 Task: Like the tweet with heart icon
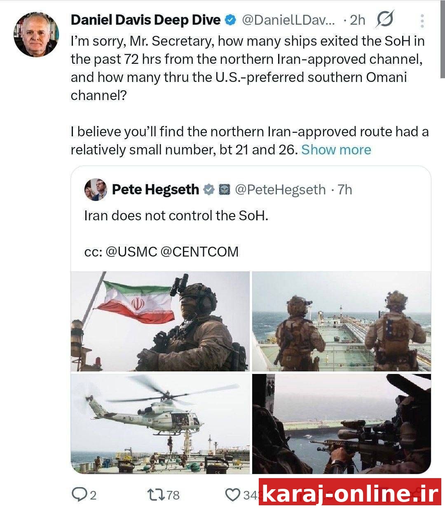233,494
